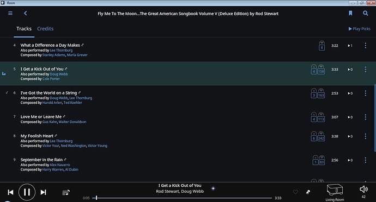Viewport: 376px width, 202px height.
Task: Click the 4 badge on Love Me or Leave Me
Action: (x=314, y=119)
